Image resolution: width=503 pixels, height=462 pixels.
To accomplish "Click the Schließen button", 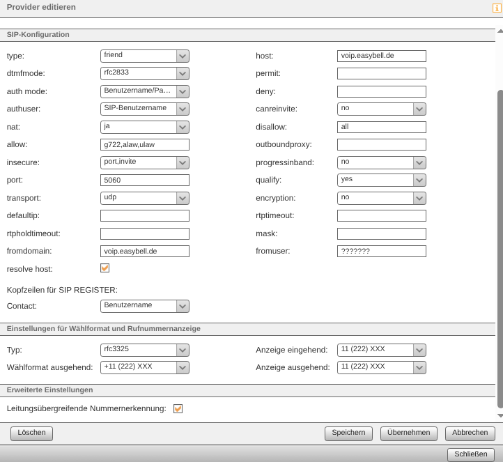I will pyautogui.click(x=470, y=454).
